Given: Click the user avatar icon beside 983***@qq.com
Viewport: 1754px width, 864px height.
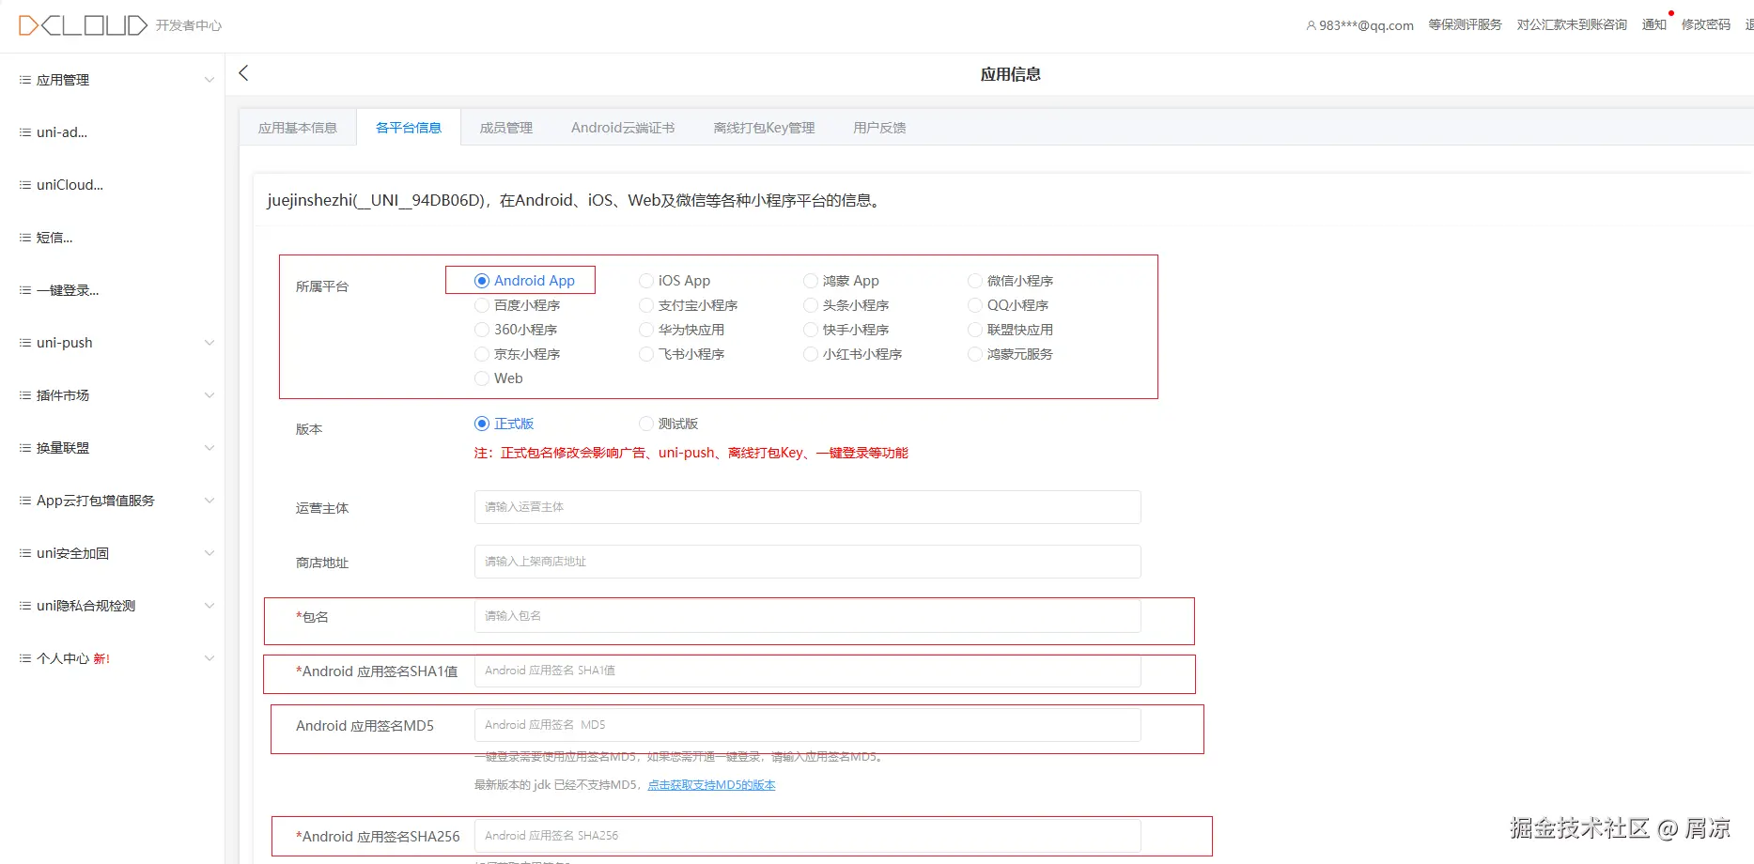Looking at the screenshot, I should pyautogui.click(x=1312, y=25).
